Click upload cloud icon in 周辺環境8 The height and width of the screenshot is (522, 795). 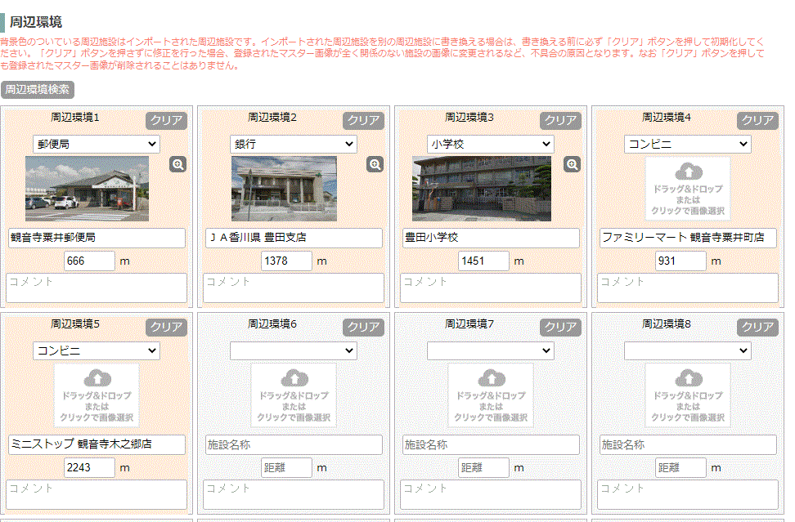point(688,379)
